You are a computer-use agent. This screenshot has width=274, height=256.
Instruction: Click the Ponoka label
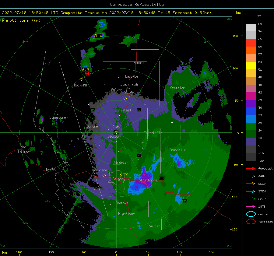click(x=139, y=63)
